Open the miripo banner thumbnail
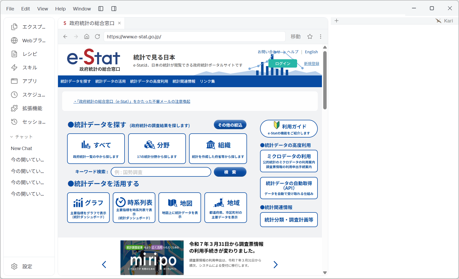The image size is (459, 279). (x=152, y=258)
